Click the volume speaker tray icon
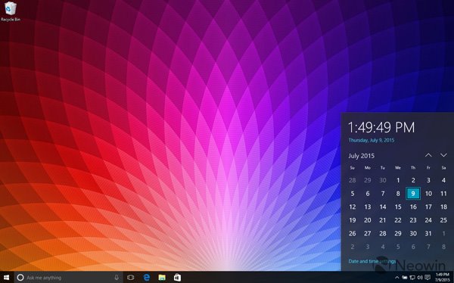Image resolution: width=454 pixels, height=283 pixels. (420, 278)
